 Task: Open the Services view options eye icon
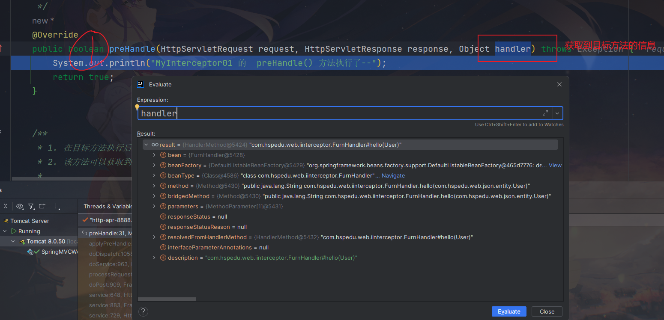point(20,206)
